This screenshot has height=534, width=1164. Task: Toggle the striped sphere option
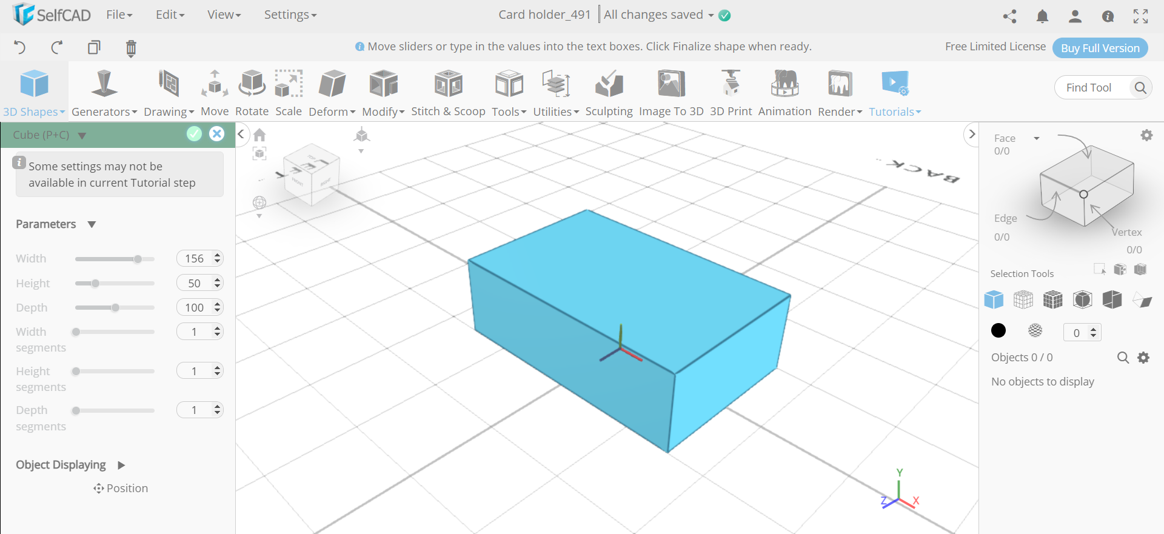(1035, 330)
